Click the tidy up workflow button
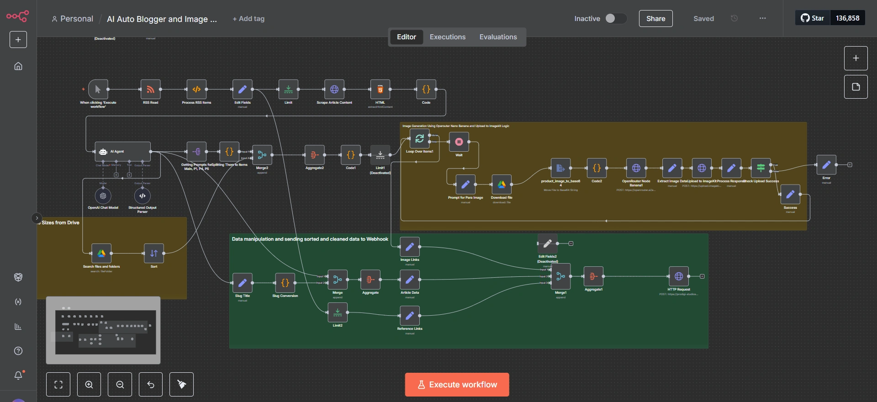The image size is (877, 402). click(x=181, y=385)
